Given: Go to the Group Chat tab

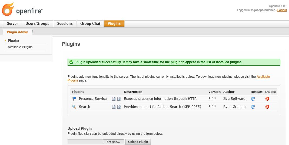Looking at the screenshot, I should click(90, 24).
